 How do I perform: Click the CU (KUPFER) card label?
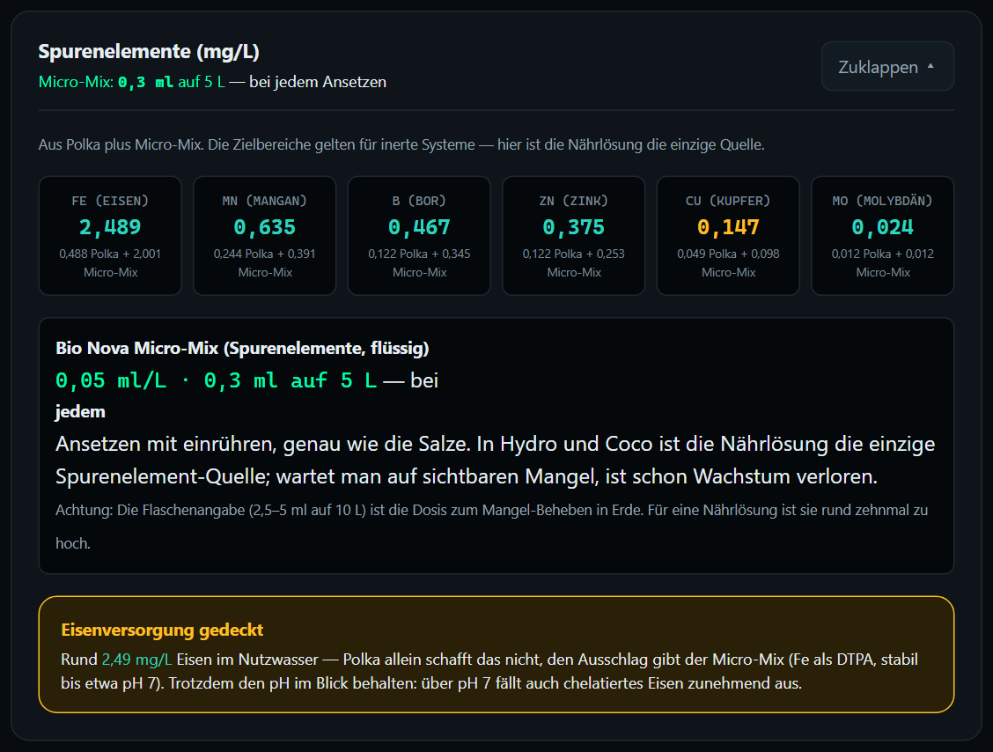(x=728, y=201)
